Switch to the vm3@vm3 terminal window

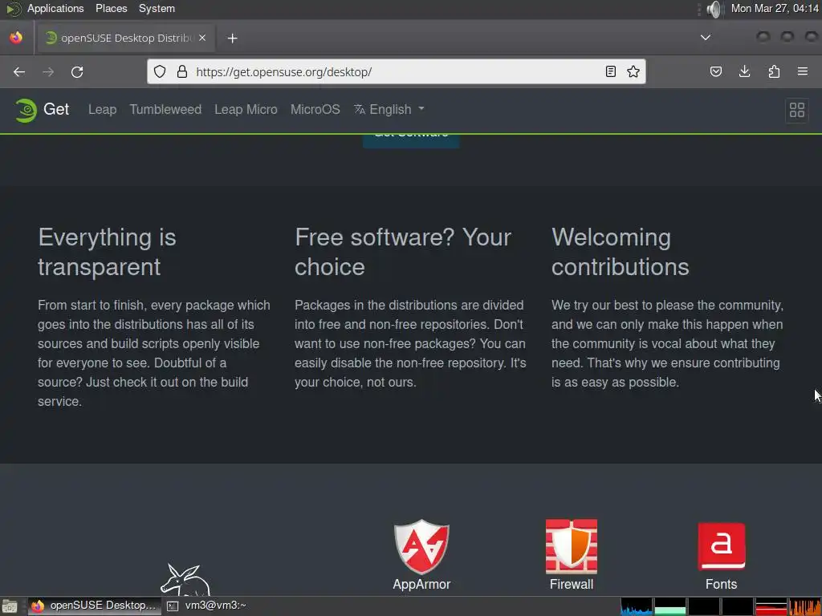207,606
